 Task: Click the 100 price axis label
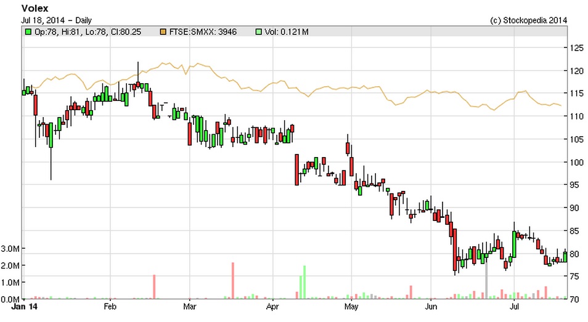[577, 162]
